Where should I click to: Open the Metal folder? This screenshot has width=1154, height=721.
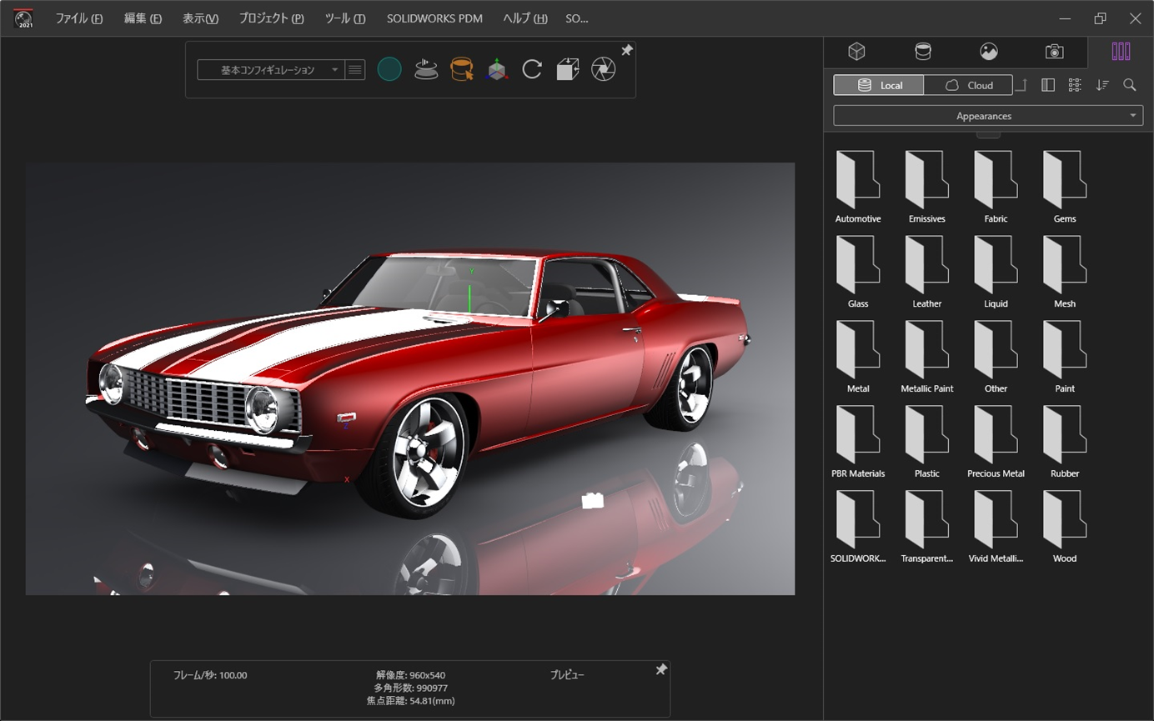858,357
